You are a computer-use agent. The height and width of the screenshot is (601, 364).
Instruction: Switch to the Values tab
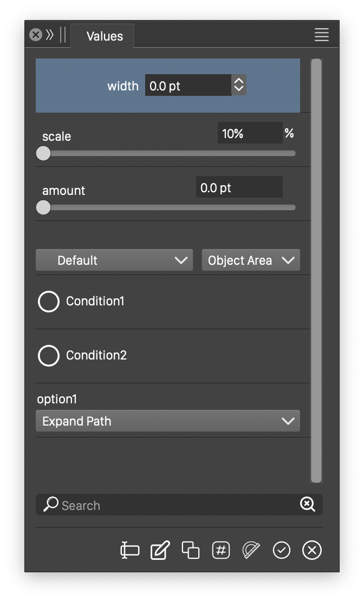point(105,36)
